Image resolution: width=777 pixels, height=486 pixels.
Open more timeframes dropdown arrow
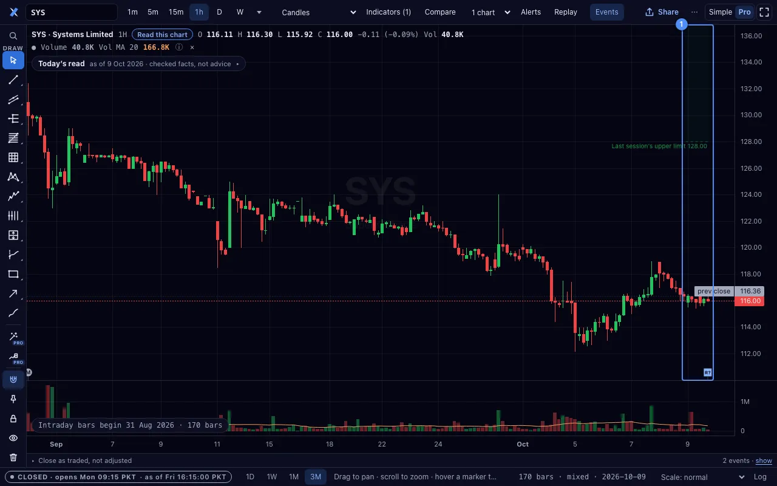259,12
